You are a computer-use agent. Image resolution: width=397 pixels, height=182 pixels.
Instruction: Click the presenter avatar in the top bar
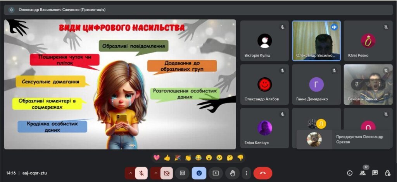[11, 10]
